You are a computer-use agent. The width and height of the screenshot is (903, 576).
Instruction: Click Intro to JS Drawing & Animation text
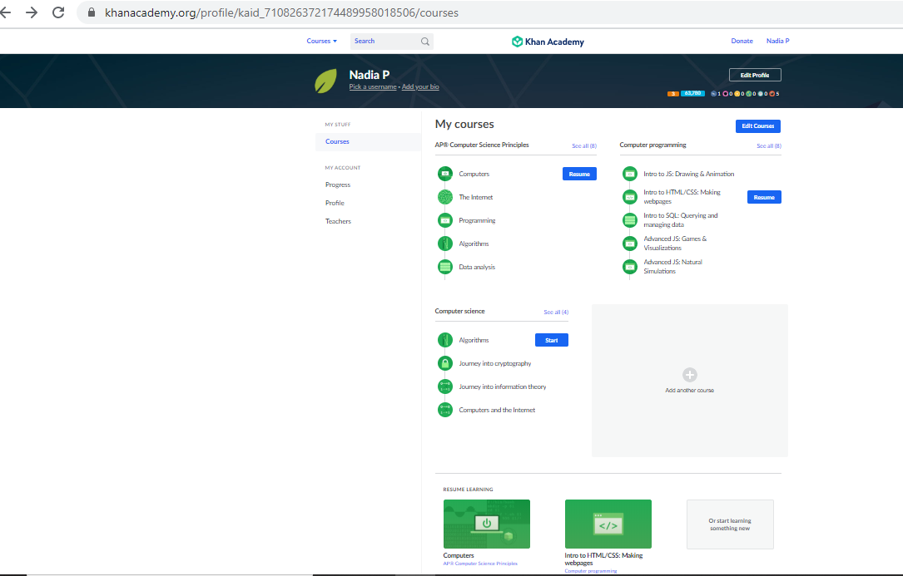pos(689,174)
